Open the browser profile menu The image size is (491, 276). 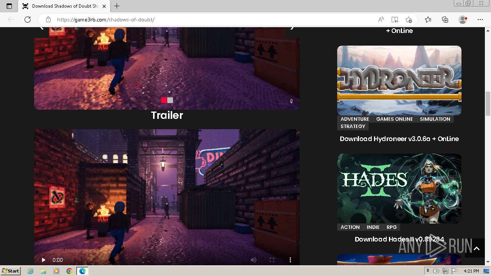[x=463, y=20]
